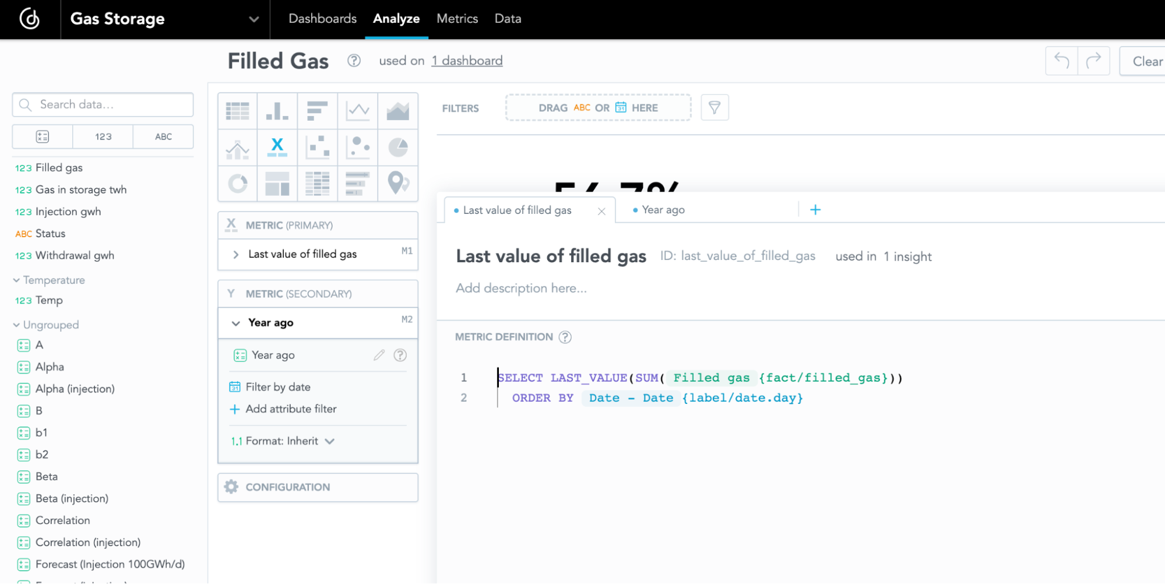This screenshot has height=584, width=1165.
Task: Filter catalog by ABC attributes type
Action: 163,136
